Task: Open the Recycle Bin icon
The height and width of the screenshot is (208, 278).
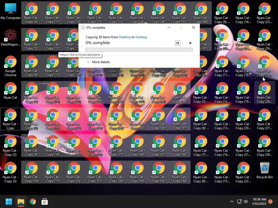Action: pos(264,170)
